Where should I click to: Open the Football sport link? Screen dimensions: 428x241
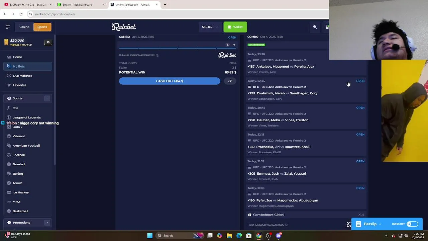coord(18,155)
